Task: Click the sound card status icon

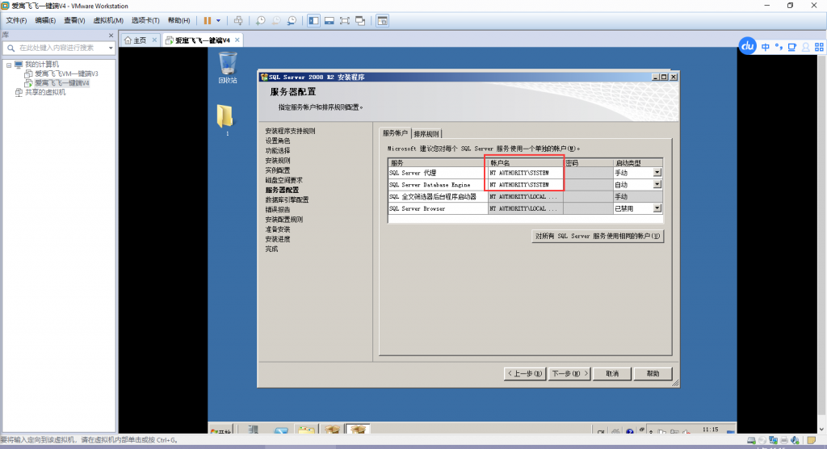Action: coord(796,440)
